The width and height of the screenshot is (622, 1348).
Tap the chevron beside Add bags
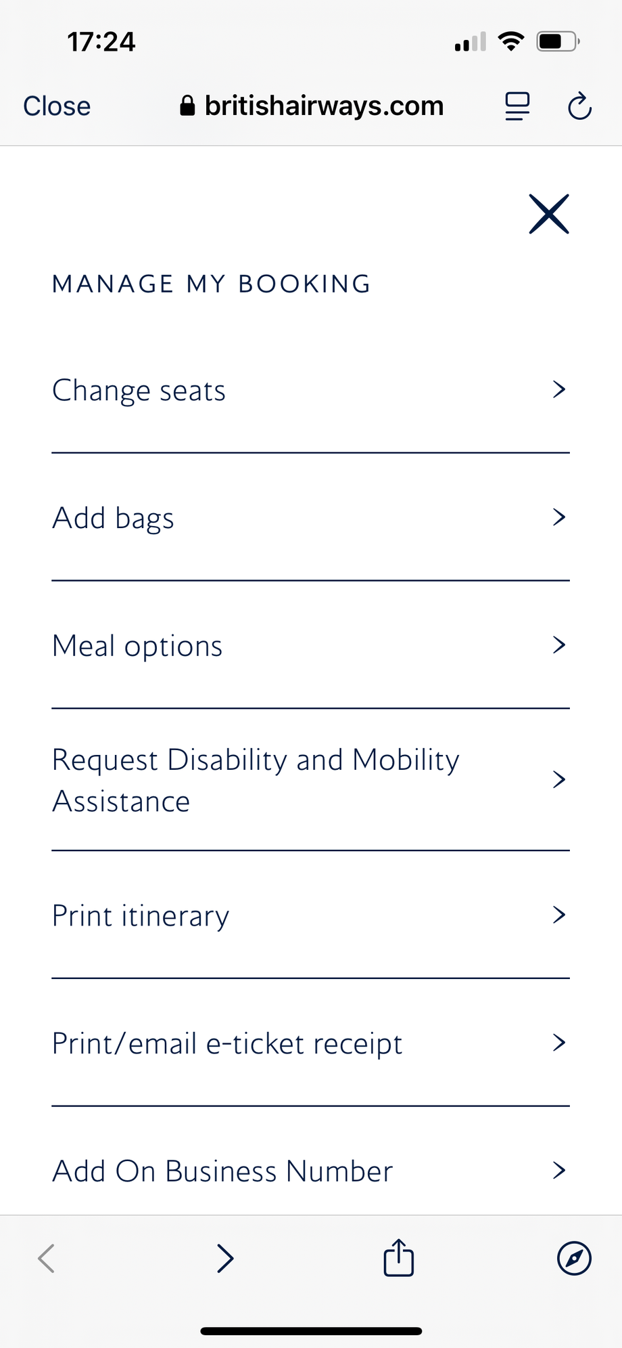coord(558,517)
